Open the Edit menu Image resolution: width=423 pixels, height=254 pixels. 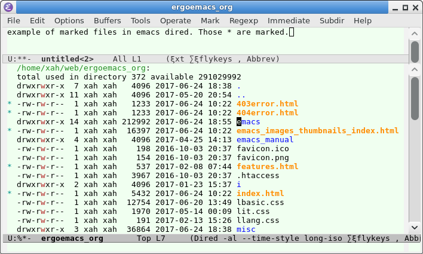[x=37, y=21]
